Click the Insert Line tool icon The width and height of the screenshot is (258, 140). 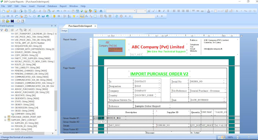[30, 16]
